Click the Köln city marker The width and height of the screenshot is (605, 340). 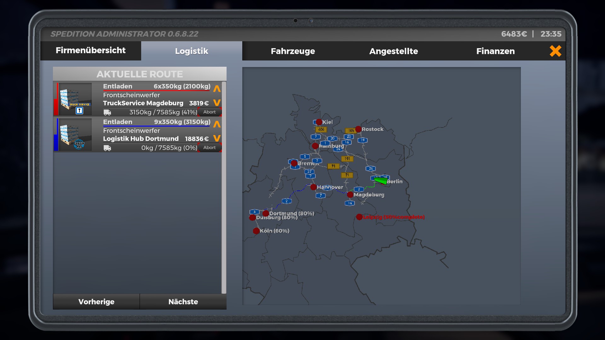coord(256,231)
